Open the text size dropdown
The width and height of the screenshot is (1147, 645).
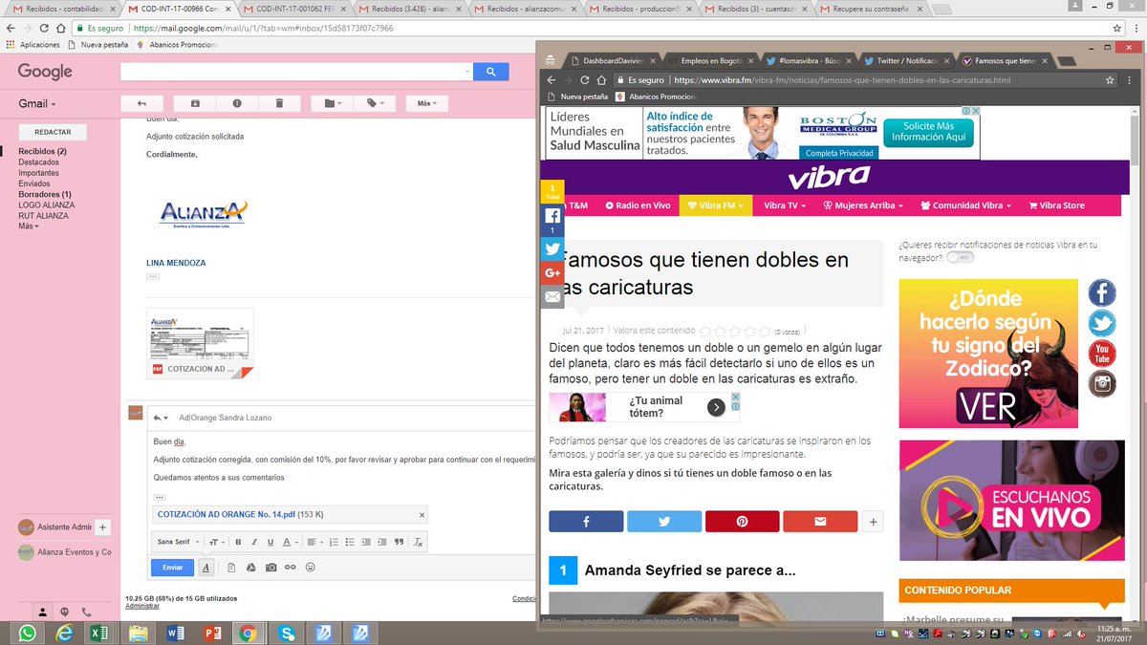215,542
